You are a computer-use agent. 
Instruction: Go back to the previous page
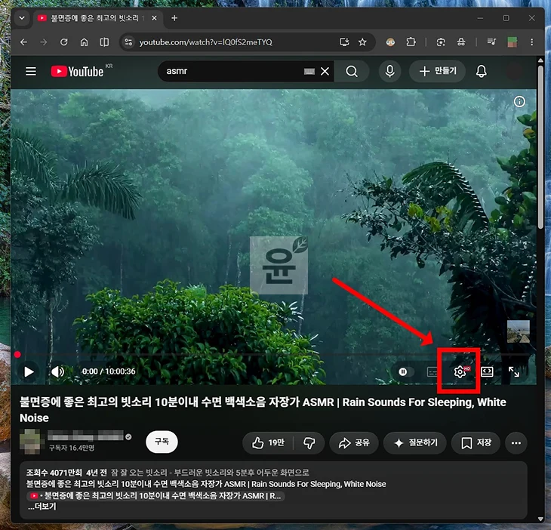pos(23,42)
